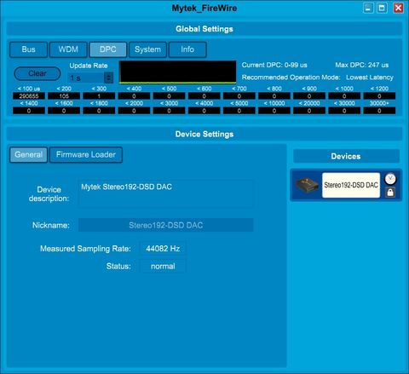
Task: Close the Mytek_FireWire window
Action: (398, 8)
